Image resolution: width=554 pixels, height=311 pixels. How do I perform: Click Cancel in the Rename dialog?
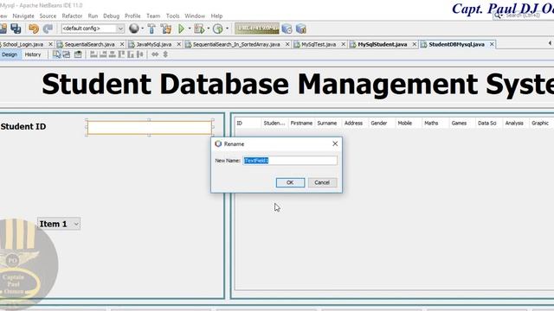tap(322, 182)
